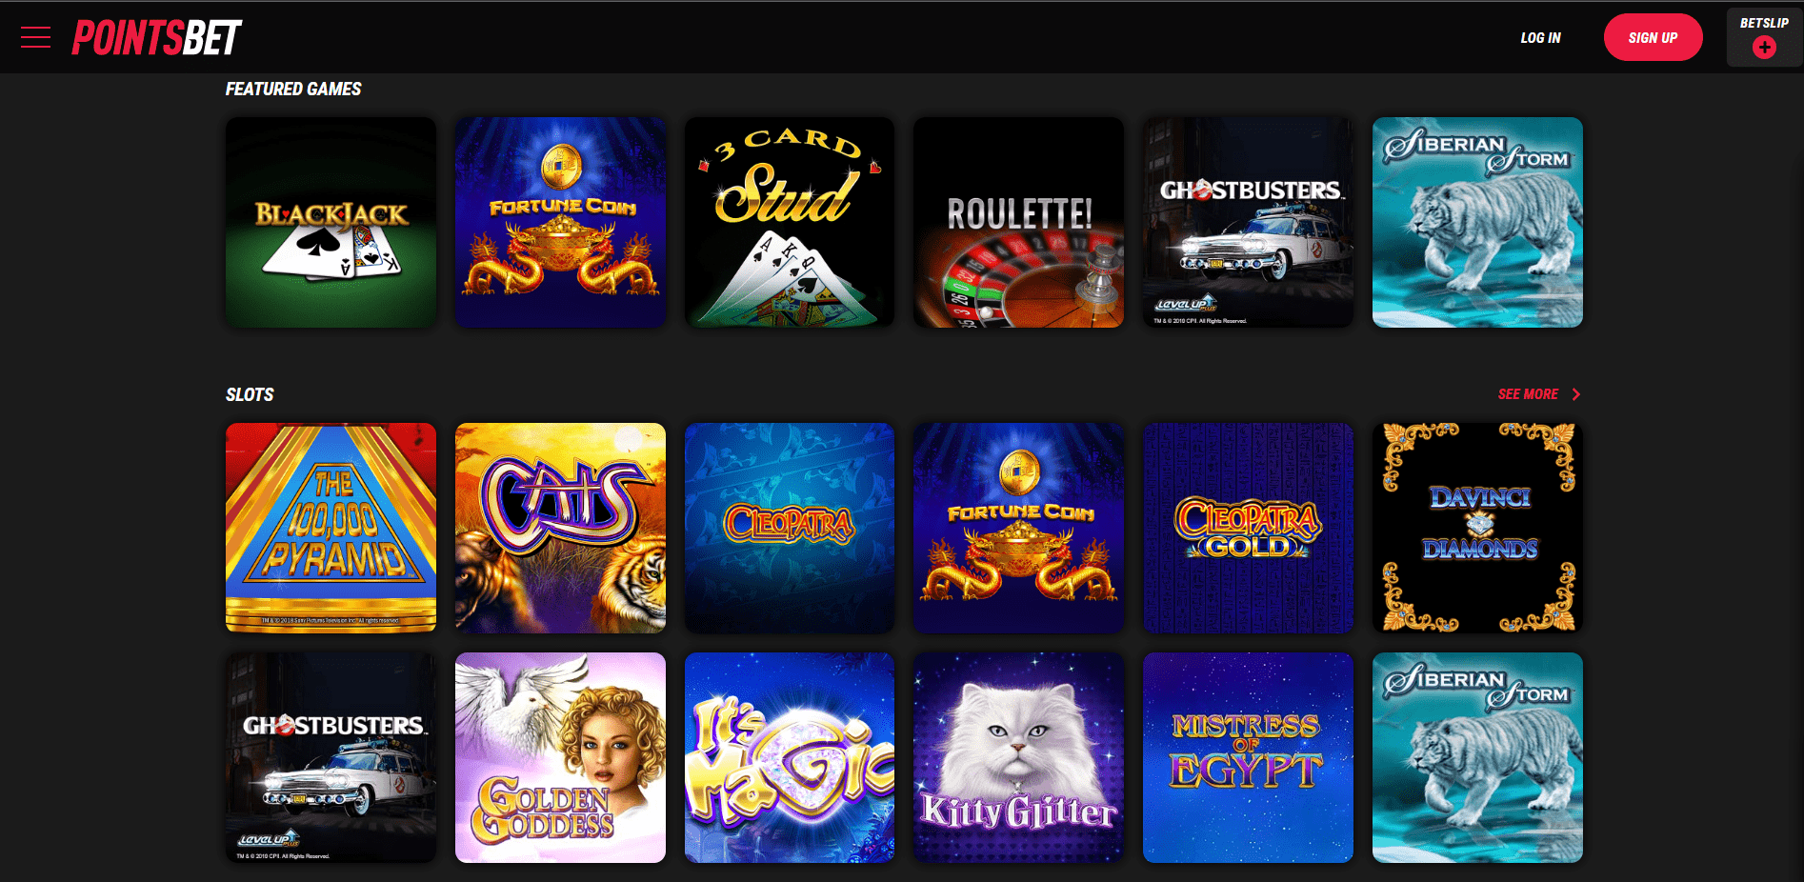Viewport: 1804px width, 882px height.
Task: Open Cleopatra Gold slot game
Action: click(1248, 528)
